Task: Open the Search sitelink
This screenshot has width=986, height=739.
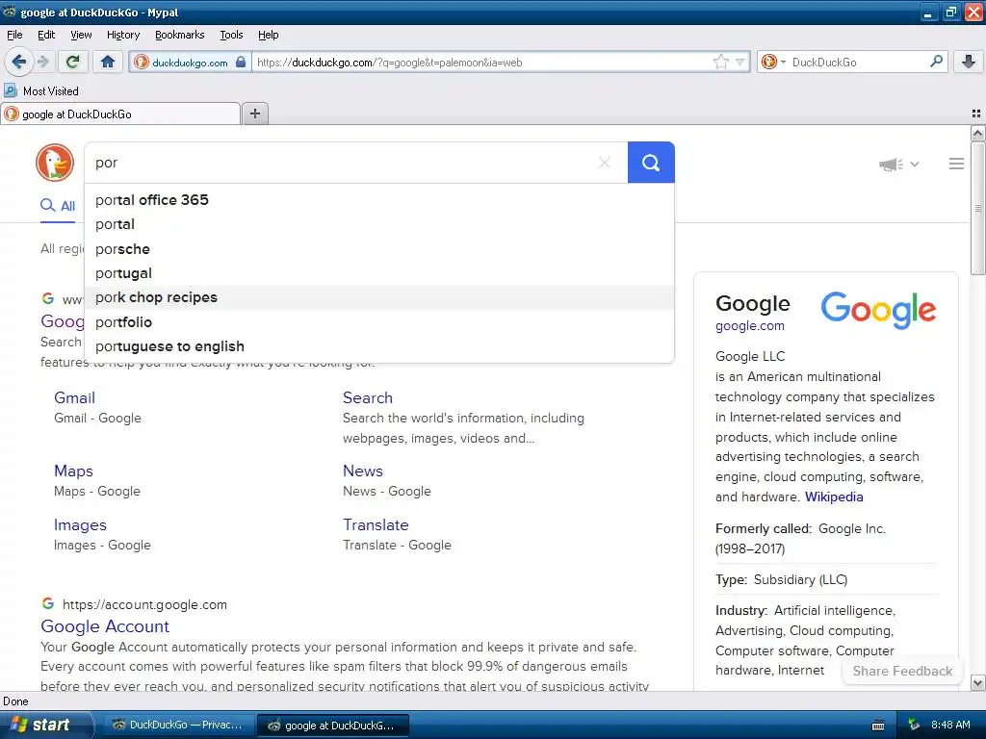Action: (367, 397)
